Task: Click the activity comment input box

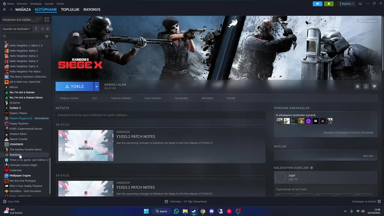Action: 160,115
